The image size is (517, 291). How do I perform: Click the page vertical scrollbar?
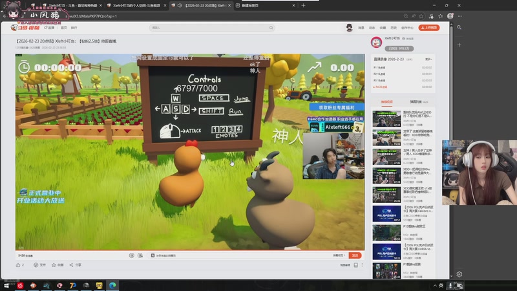pyautogui.click(x=450, y=150)
